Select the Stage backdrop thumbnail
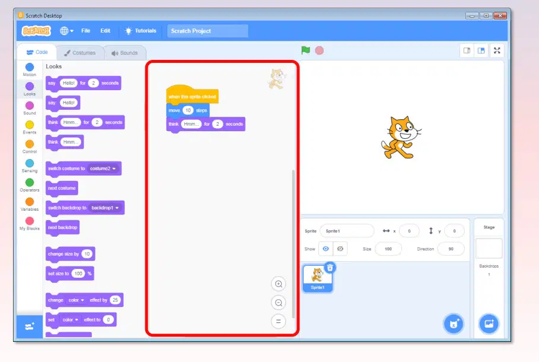539x362 pixels. click(x=489, y=248)
